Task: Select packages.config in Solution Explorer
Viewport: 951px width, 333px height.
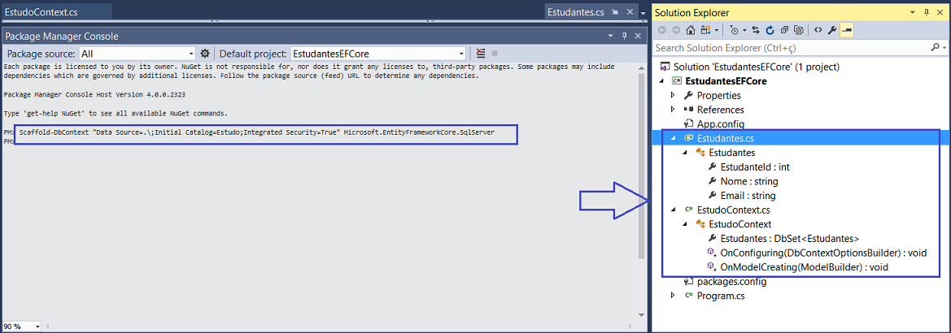Action: (731, 282)
